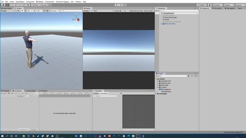Open the Animation Rigging menu
This screenshot has height=138, width=246.
62,2
